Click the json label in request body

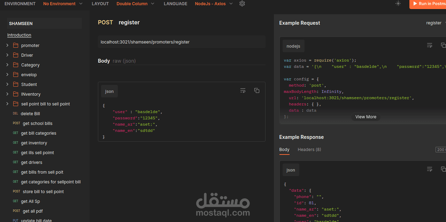(109, 91)
